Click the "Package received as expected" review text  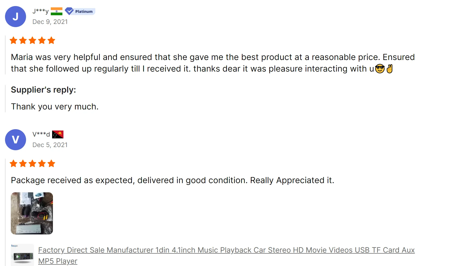[x=172, y=180]
